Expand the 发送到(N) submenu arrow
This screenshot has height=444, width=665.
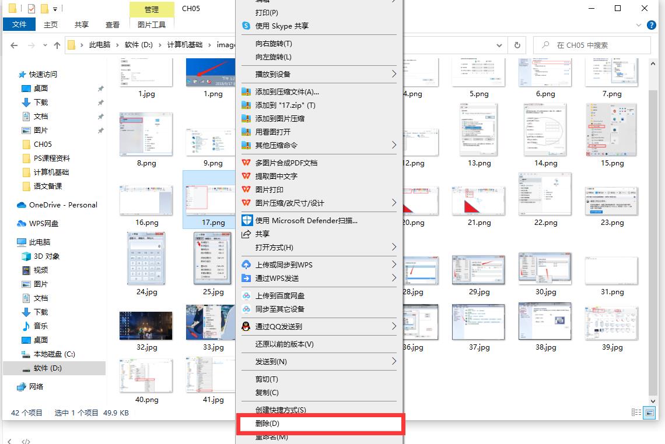click(x=394, y=361)
